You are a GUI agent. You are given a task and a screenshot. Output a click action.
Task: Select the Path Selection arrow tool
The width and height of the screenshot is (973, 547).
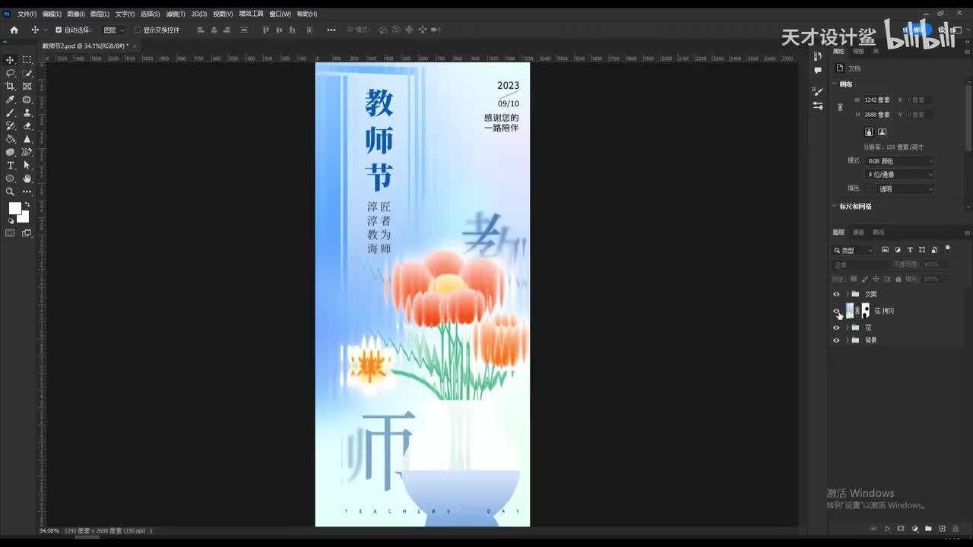(x=27, y=165)
